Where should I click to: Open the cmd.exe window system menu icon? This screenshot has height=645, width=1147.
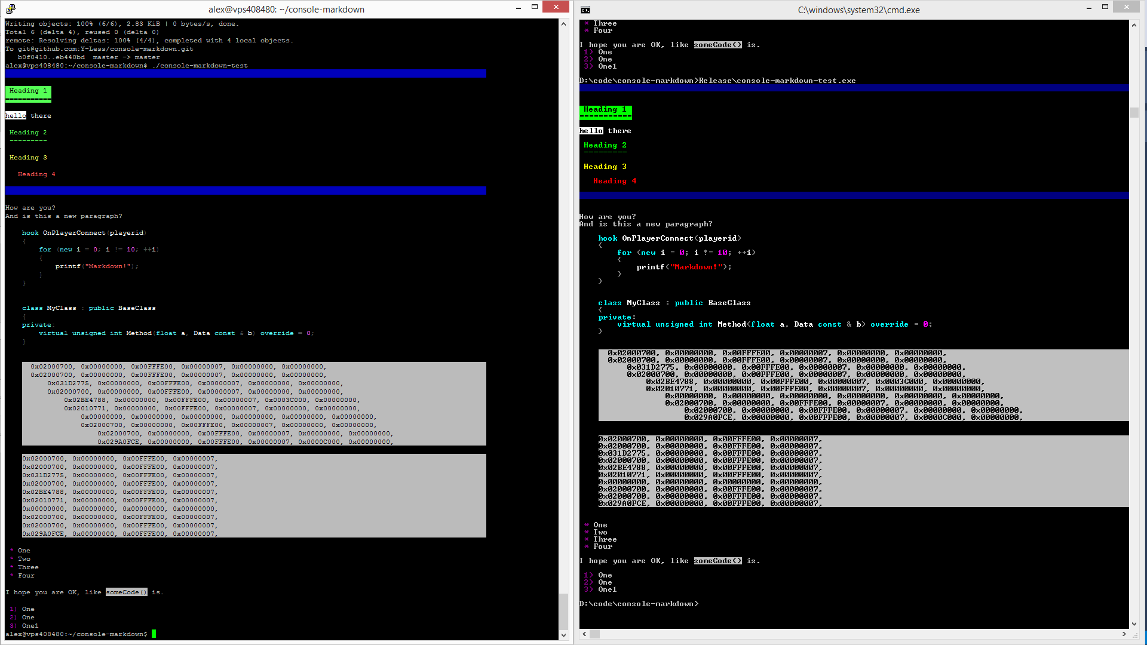coord(585,10)
